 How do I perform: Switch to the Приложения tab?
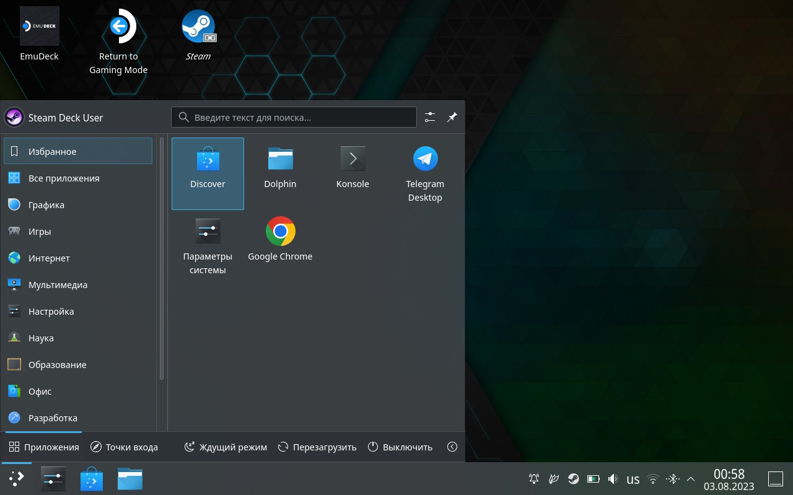point(44,447)
